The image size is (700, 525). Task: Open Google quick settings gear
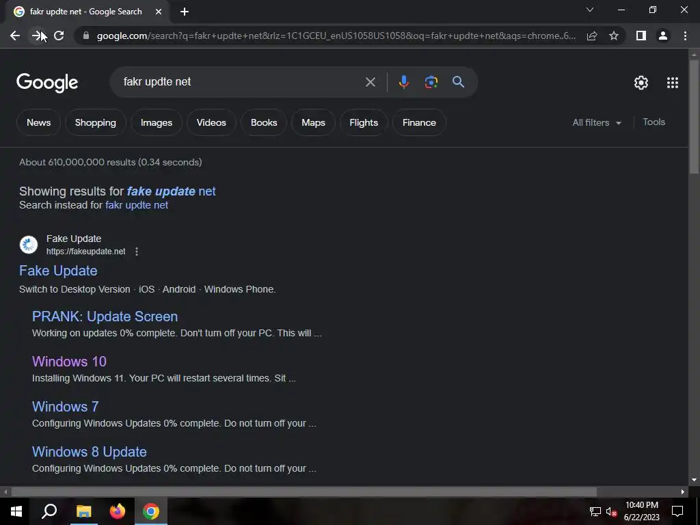coord(641,83)
